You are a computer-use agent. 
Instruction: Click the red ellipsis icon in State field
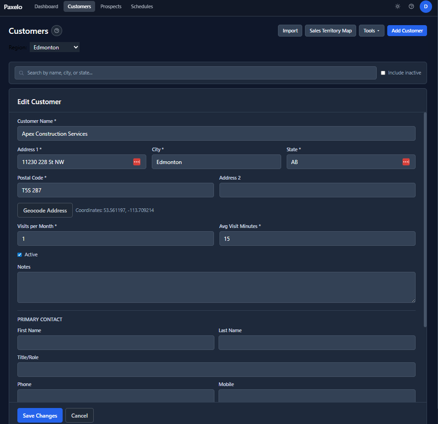click(406, 161)
